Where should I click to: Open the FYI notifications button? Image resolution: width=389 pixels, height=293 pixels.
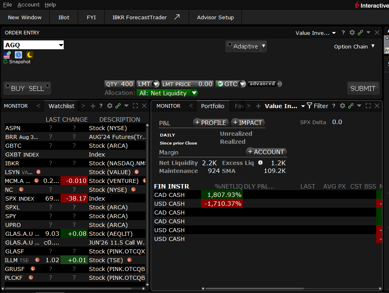coord(91,17)
